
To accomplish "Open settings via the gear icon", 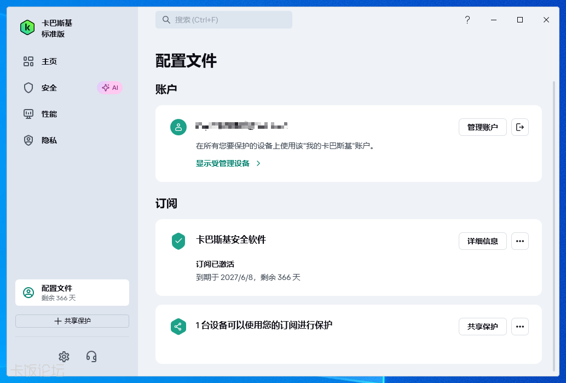I will click(x=64, y=357).
